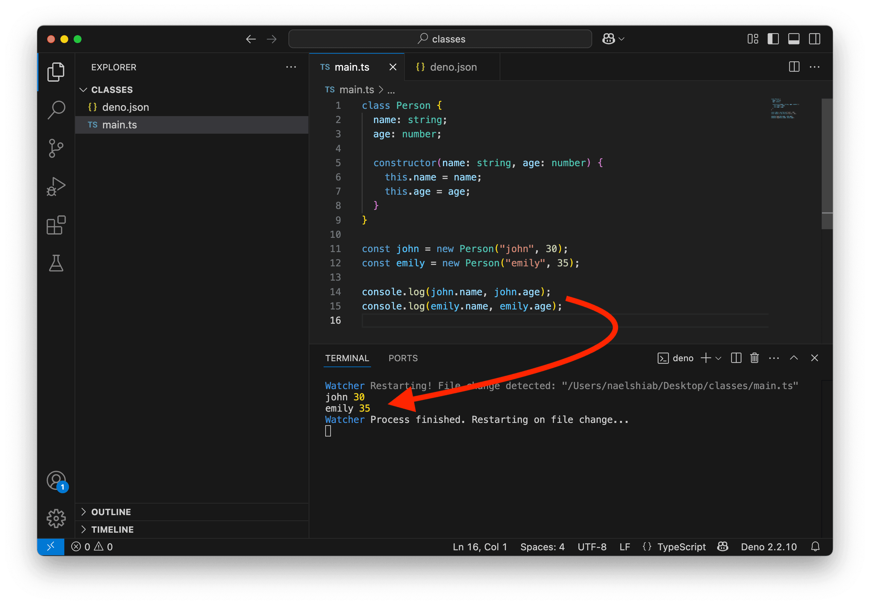870x605 pixels.
Task: Open the Accounts menu icon
Action: coord(56,481)
